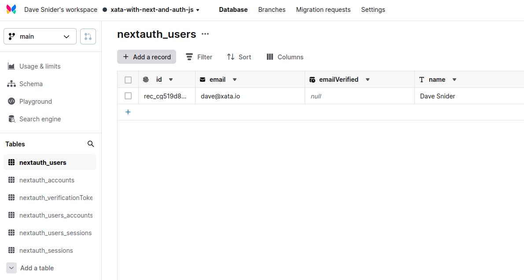
Task: Click the Filter funnel icon
Action: tap(189, 57)
